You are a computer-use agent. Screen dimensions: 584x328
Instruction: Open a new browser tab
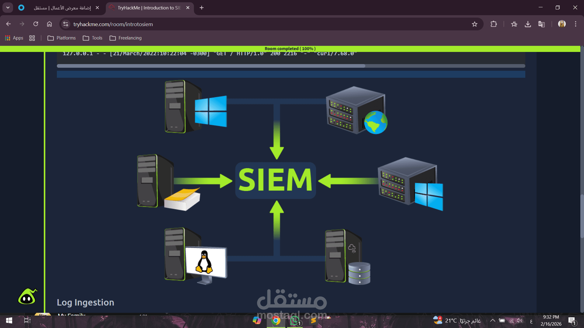click(202, 8)
